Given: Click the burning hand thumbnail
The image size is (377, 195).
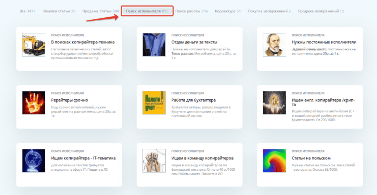Looking at the screenshot, I should click(34, 103).
